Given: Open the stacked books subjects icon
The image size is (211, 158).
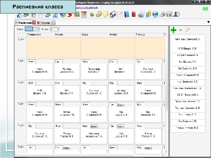Looking at the screenshot, I should coord(63,15).
